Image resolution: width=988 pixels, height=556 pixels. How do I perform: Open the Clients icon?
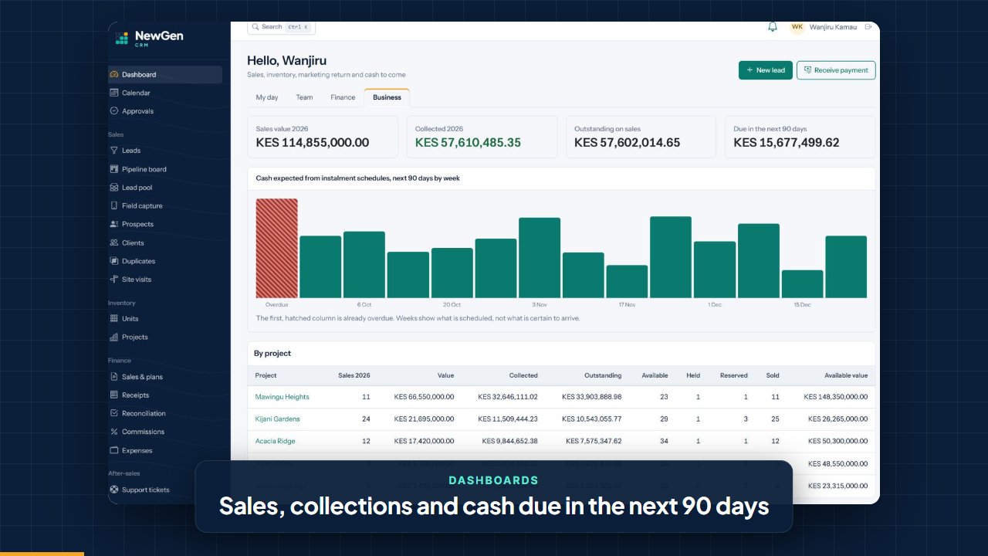tap(114, 242)
